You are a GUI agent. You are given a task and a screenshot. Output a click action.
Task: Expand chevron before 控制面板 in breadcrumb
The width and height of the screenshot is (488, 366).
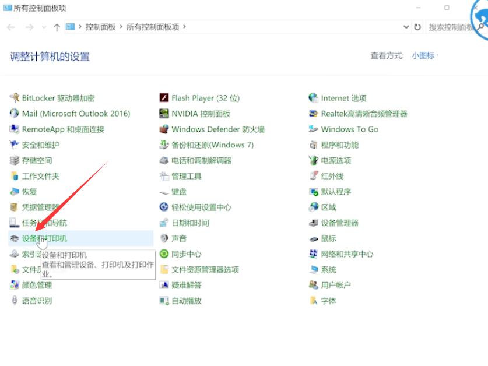80,27
